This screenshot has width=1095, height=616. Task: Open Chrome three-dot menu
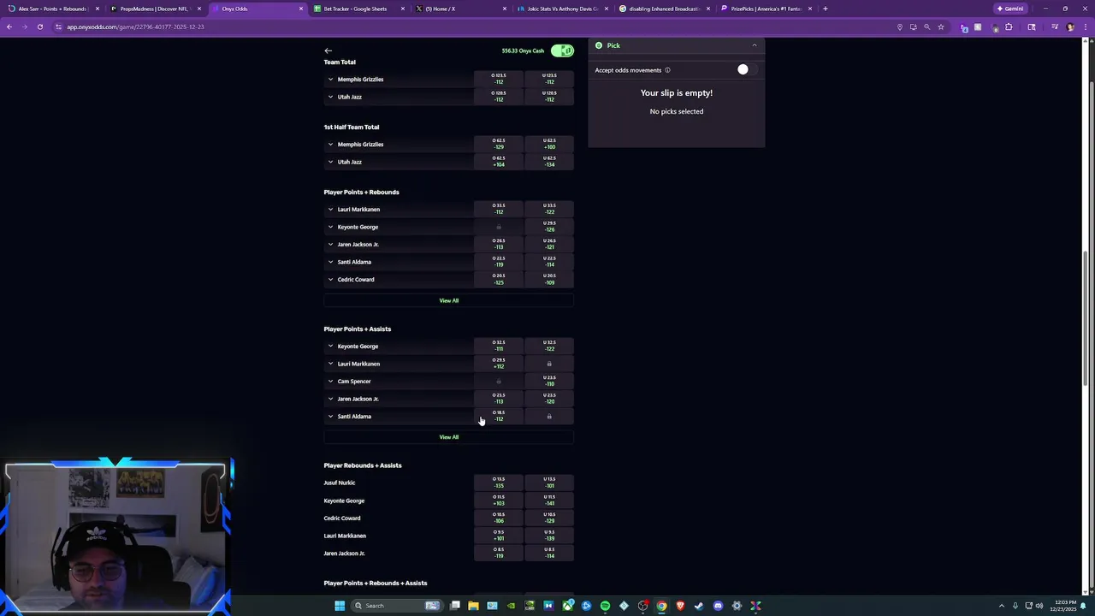tap(1086, 27)
